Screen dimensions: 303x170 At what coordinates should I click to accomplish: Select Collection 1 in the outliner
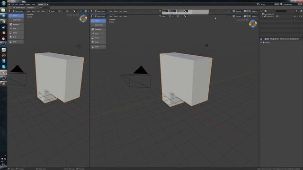[270, 17]
